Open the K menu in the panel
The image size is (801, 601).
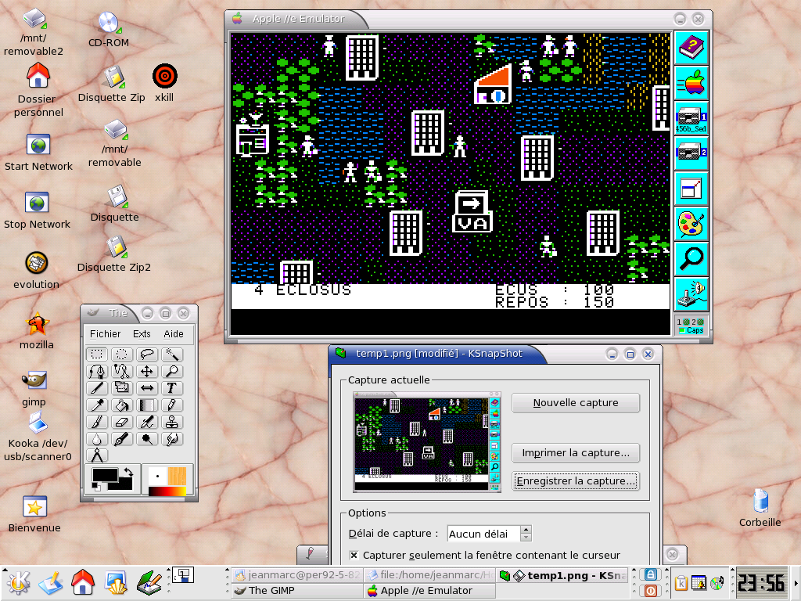(18, 582)
